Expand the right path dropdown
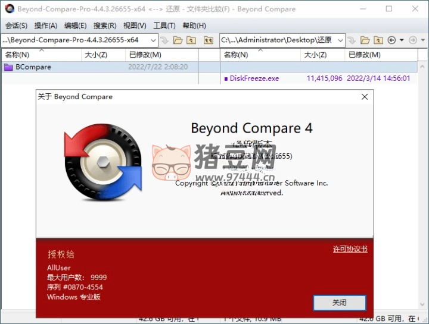Viewport: 429px width, 324px height. (x=341, y=40)
